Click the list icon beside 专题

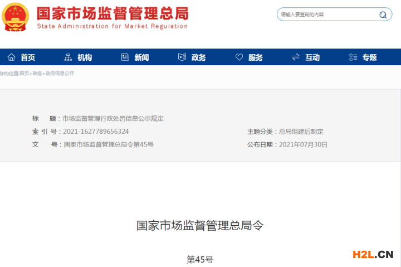[353, 57]
